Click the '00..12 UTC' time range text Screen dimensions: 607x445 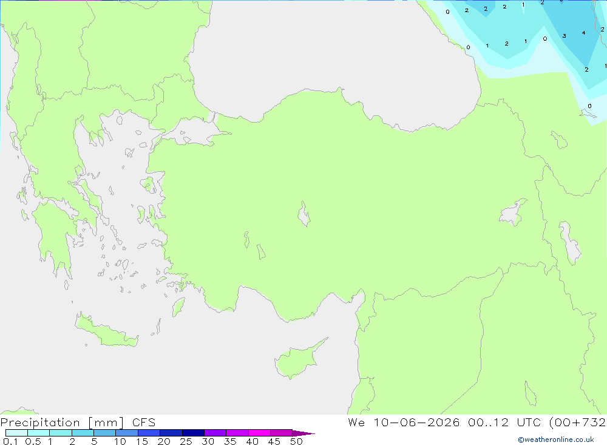(504, 423)
